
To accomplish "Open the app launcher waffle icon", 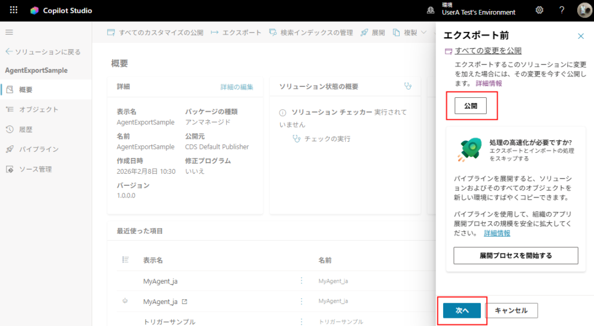I will click(14, 10).
